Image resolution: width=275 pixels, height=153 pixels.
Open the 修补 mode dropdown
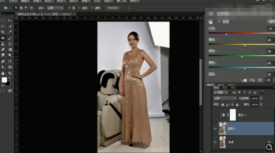[55, 8]
